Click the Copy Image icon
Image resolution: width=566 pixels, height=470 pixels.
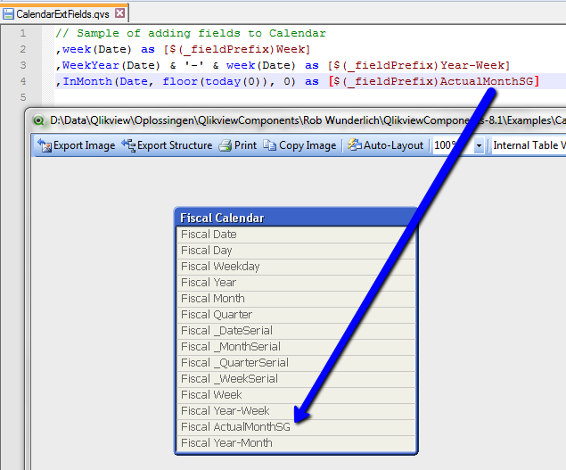point(270,145)
